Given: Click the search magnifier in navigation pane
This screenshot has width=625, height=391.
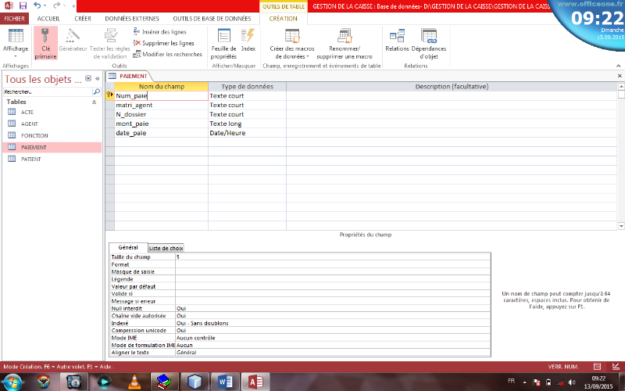Looking at the screenshot, I should tap(96, 91).
